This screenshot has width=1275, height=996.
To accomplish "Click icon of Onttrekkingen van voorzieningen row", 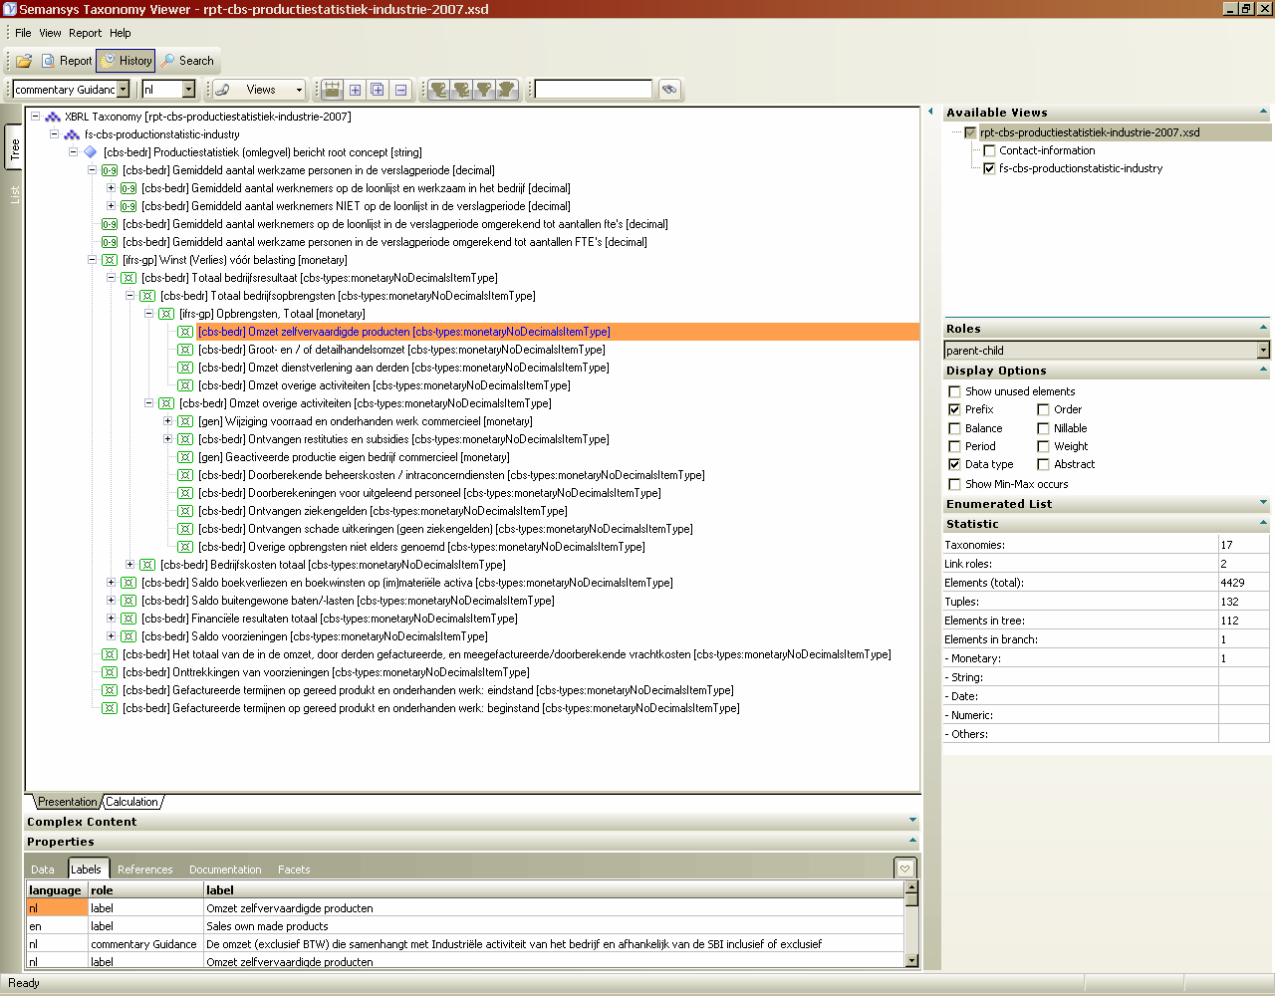I will [110, 672].
